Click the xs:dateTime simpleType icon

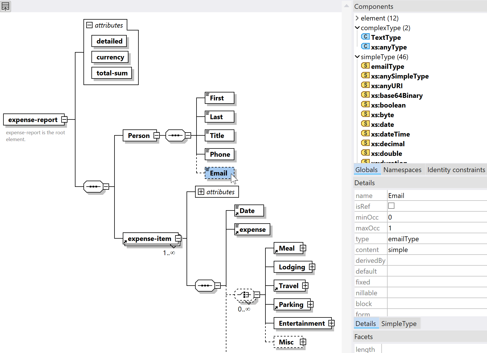click(365, 133)
